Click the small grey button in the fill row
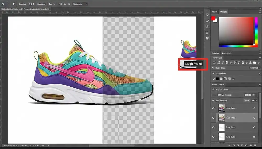 (x=247, y=101)
